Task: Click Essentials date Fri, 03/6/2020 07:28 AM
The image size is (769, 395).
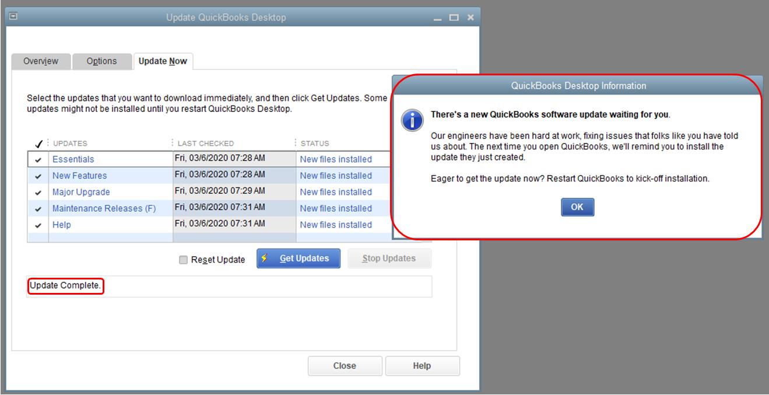Action: point(220,158)
